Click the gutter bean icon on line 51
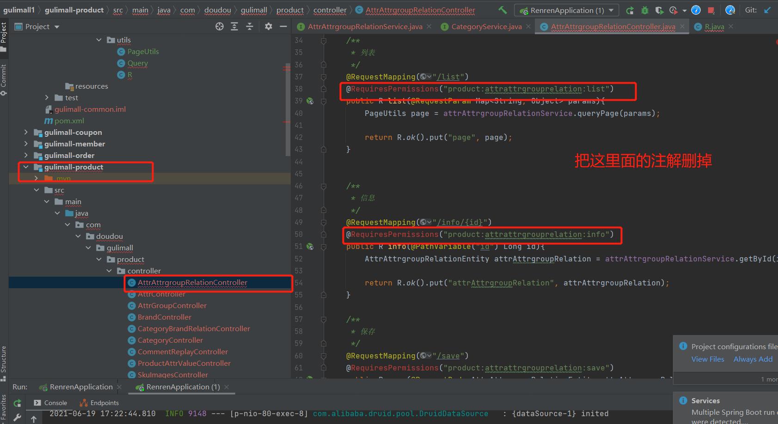This screenshot has height=424, width=778. click(310, 247)
